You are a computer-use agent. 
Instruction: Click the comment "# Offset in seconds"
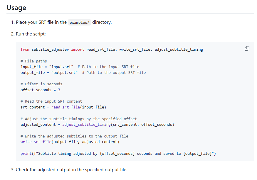[x=41, y=84]
